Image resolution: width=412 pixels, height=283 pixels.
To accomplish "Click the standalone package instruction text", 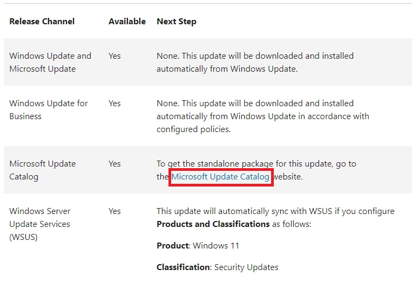I will click(256, 163).
